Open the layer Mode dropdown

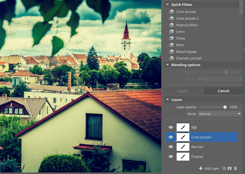pyautogui.click(x=220, y=114)
